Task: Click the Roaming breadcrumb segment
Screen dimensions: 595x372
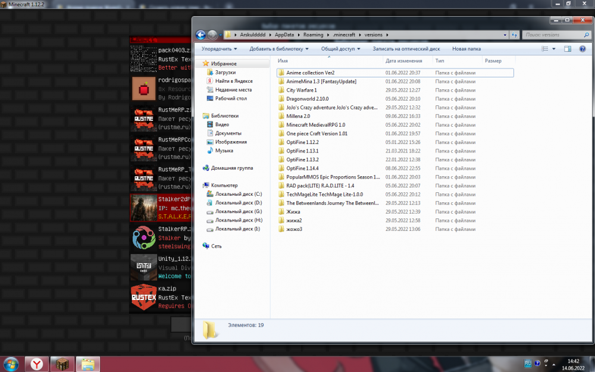Action: [313, 35]
